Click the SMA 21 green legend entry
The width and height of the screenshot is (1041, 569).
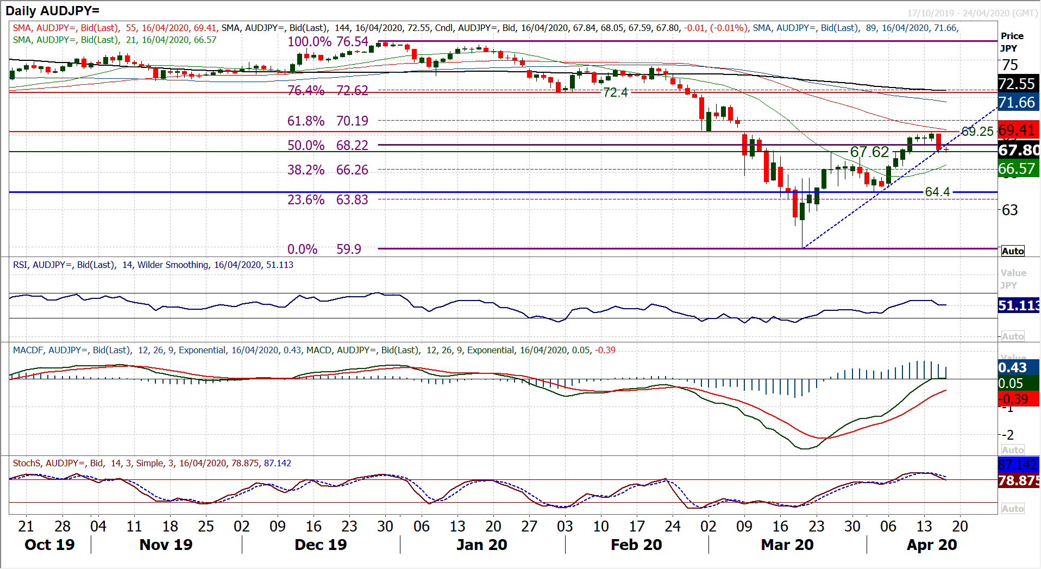point(115,40)
